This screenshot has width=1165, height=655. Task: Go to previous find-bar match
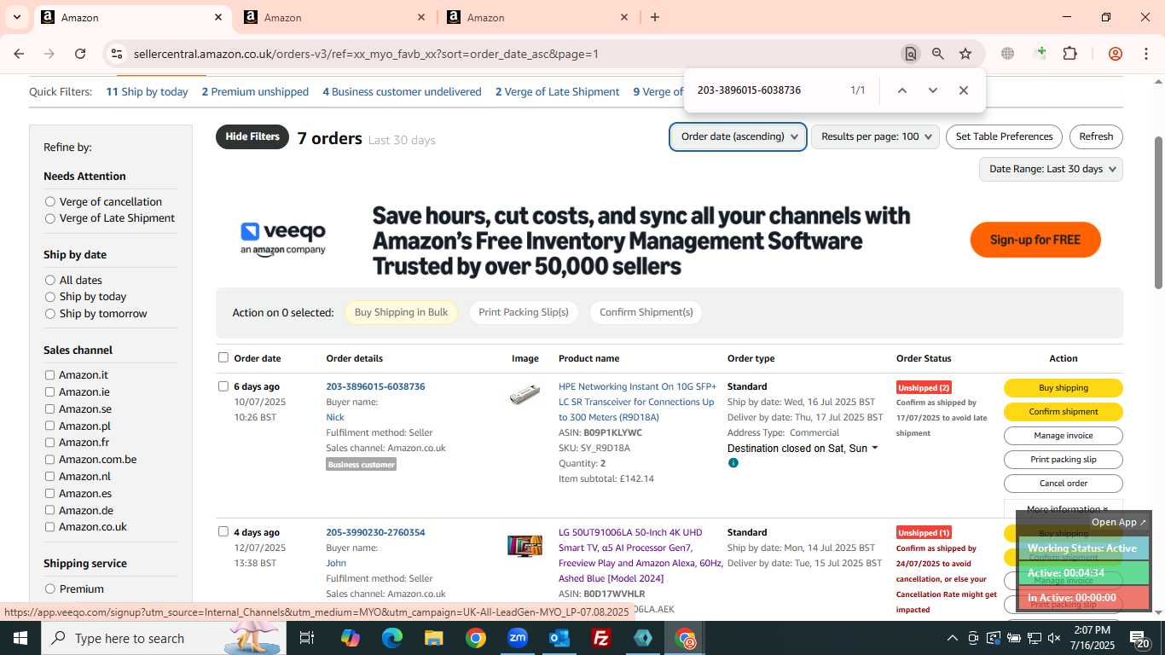tap(902, 90)
